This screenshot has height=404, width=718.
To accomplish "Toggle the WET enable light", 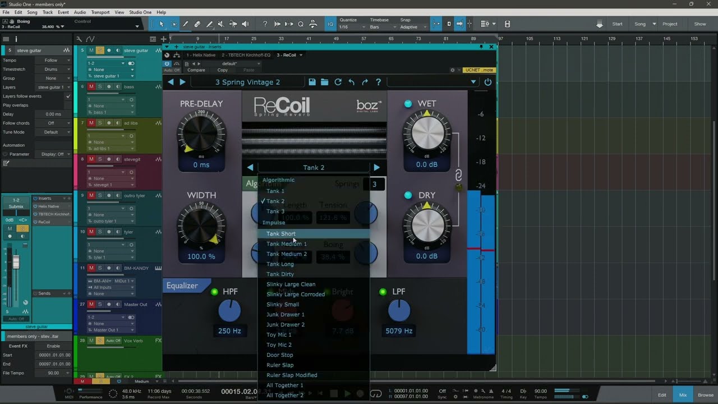I will click(x=408, y=103).
